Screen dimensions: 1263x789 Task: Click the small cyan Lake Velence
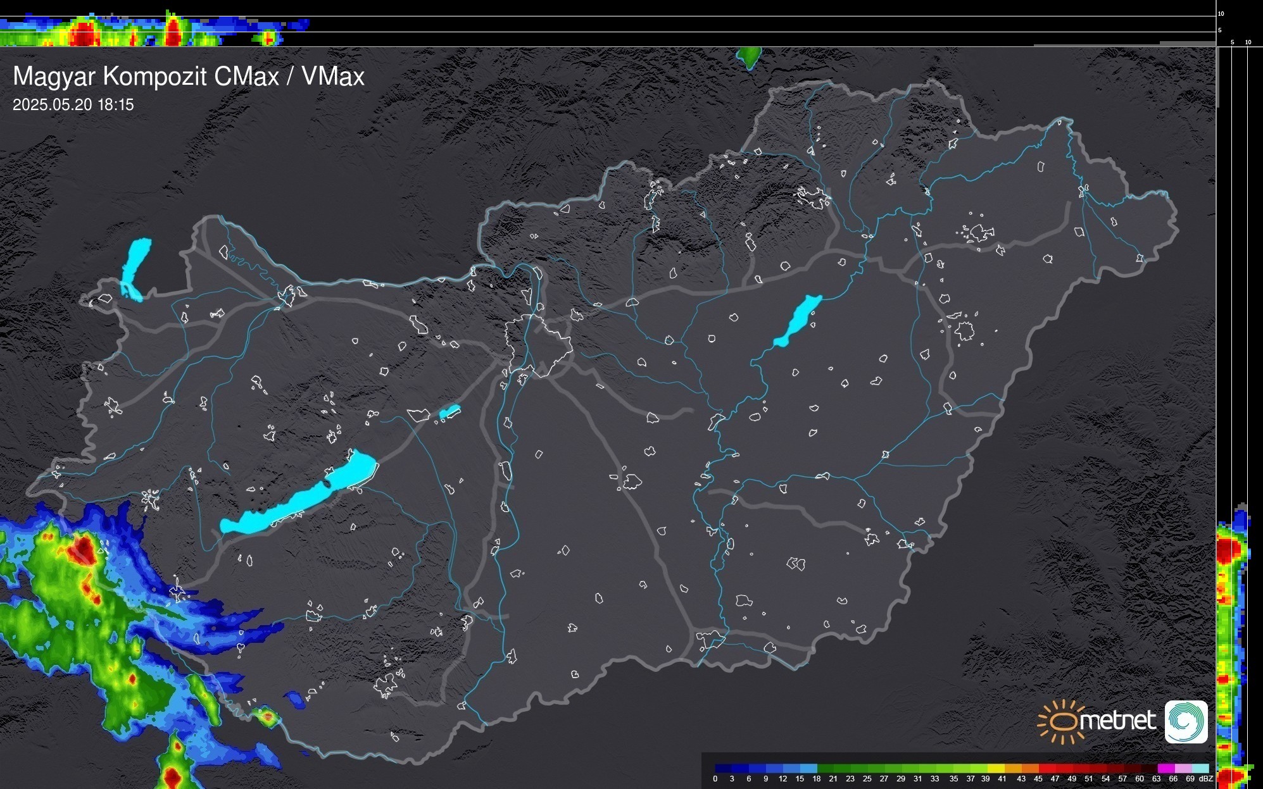coord(449,412)
